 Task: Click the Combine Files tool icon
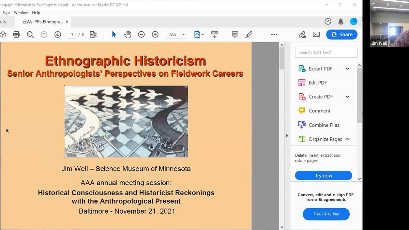(x=302, y=125)
